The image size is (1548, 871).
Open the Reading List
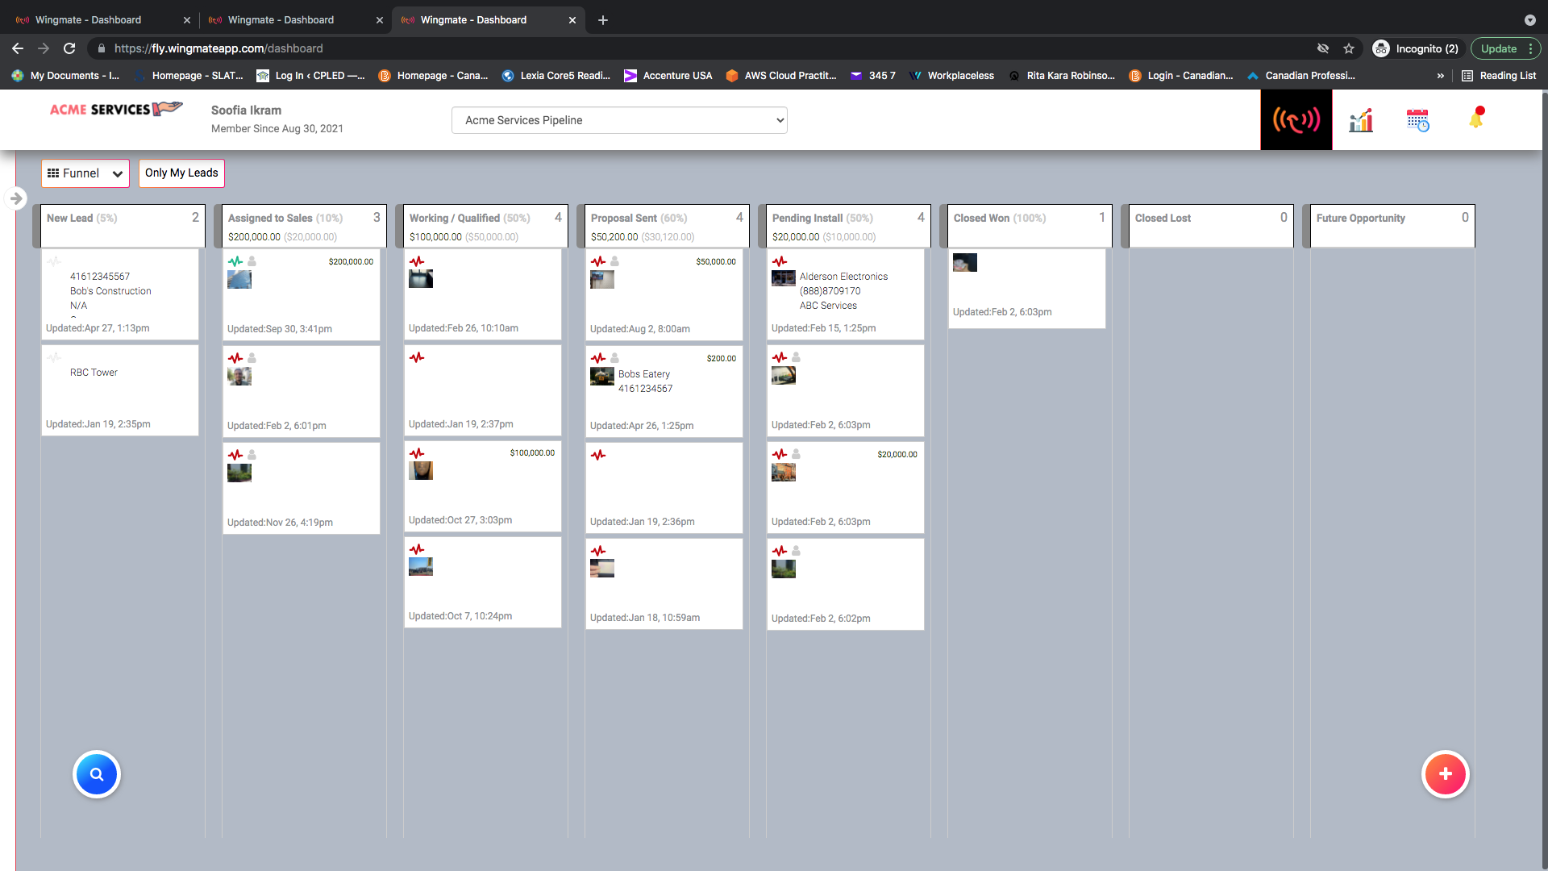point(1499,76)
